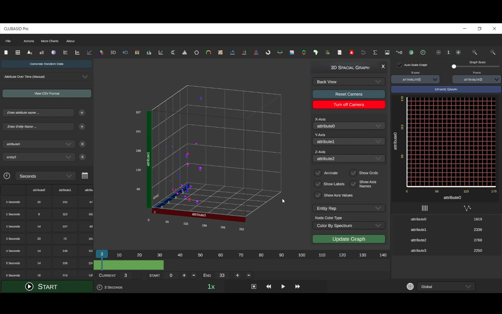Open the Seconds time unit dropdown
This screenshot has width=502, height=314.
pyautogui.click(x=45, y=176)
